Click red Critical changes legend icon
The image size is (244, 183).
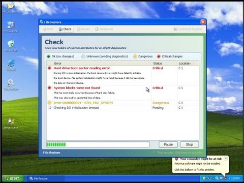[x=159, y=56]
